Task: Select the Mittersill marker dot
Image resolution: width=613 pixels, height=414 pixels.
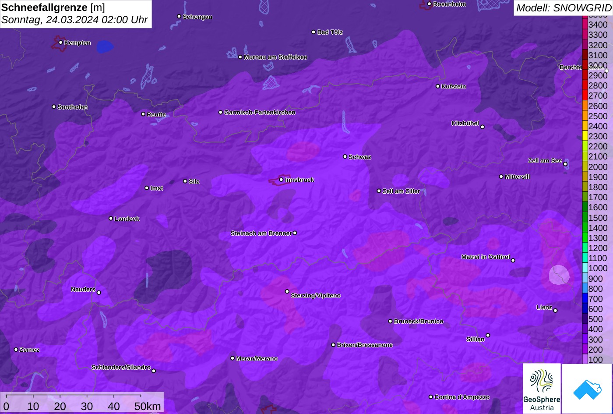Action: coord(501,177)
